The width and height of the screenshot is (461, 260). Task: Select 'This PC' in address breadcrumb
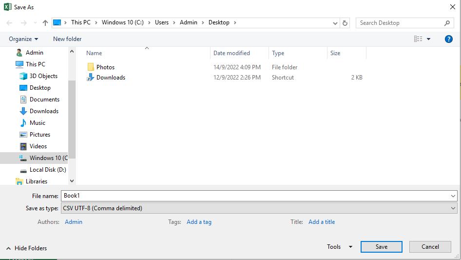pos(80,22)
